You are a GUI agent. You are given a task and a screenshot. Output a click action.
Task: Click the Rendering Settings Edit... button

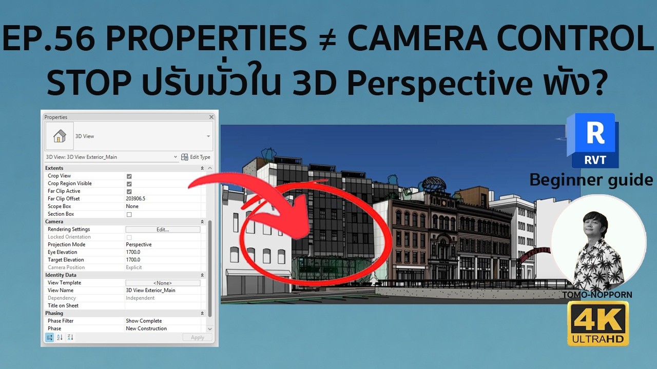pyautogui.click(x=163, y=230)
